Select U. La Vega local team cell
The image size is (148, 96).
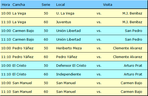(65, 13)
